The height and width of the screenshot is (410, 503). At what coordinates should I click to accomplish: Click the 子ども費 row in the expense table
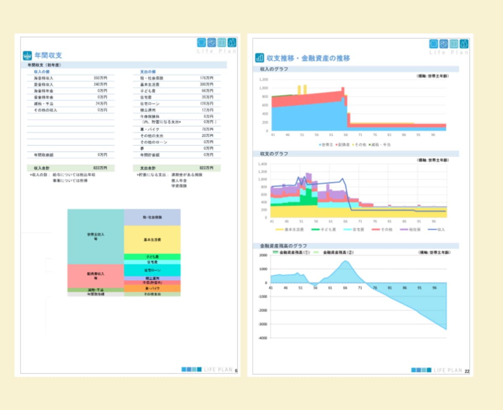176,91
